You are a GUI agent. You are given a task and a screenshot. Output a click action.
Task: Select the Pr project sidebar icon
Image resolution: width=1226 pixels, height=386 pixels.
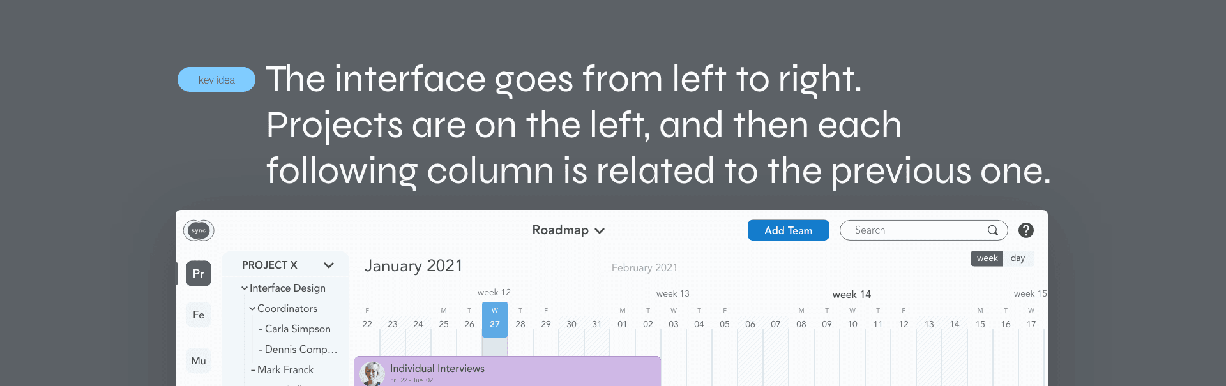click(199, 274)
